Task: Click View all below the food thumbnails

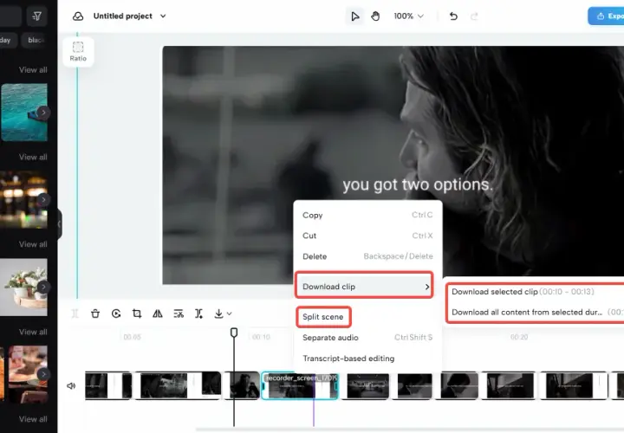Action: [33, 419]
